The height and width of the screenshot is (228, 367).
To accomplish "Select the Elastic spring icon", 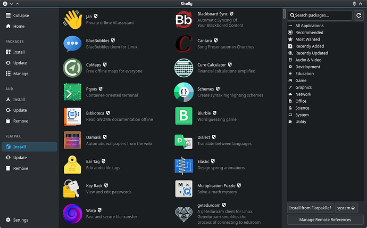I will click(x=184, y=166).
